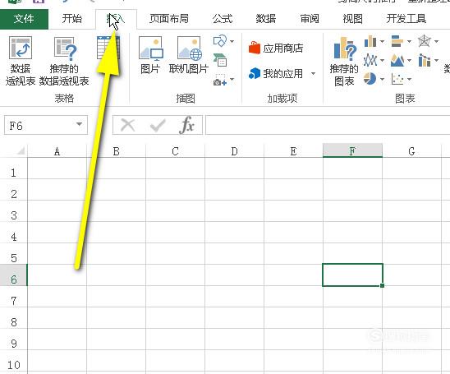Click inside the formula bar

point(328,125)
